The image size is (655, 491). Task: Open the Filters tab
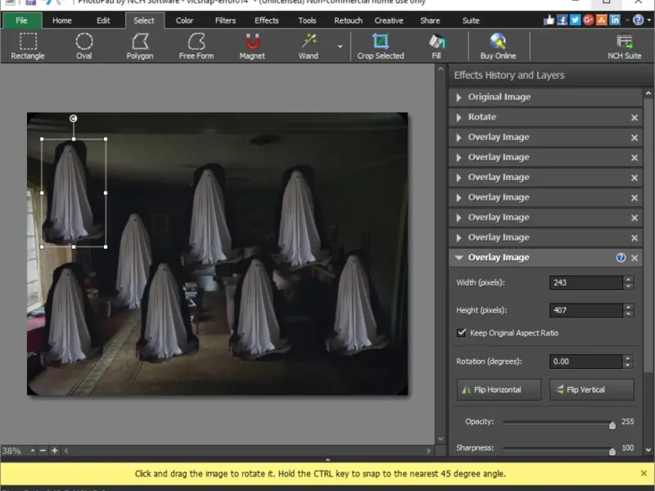tap(225, 20)
